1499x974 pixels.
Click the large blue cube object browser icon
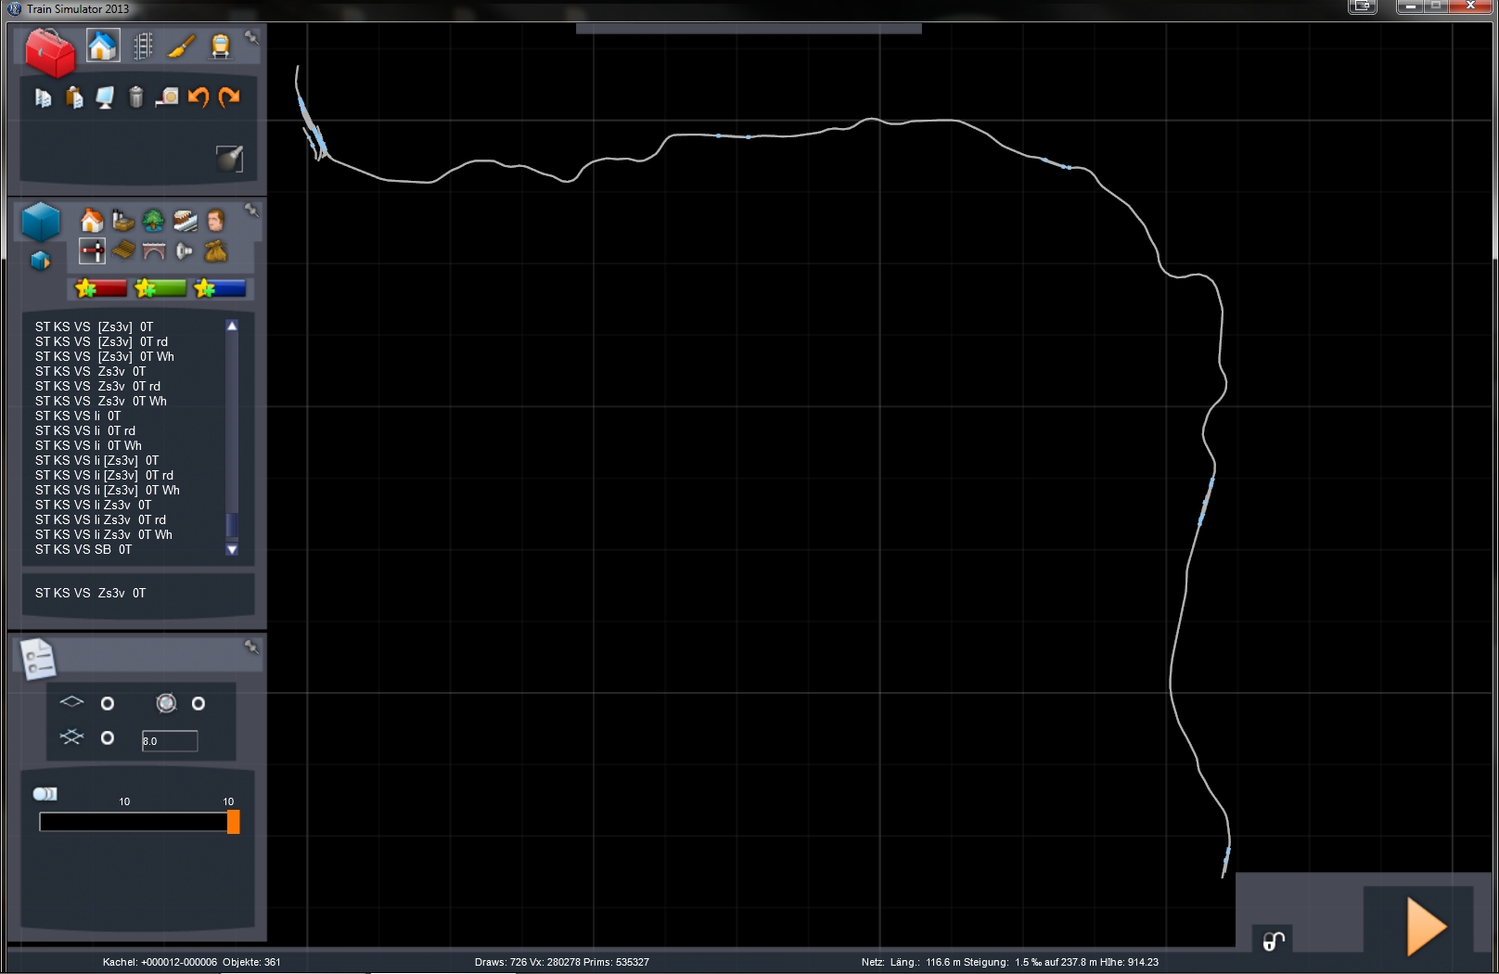coord(41,223)
